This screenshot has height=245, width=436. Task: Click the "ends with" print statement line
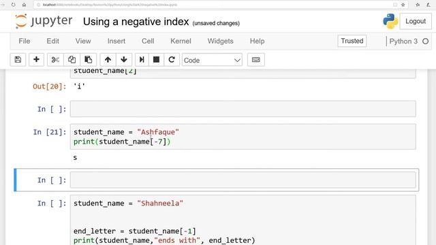coord(164,240)
